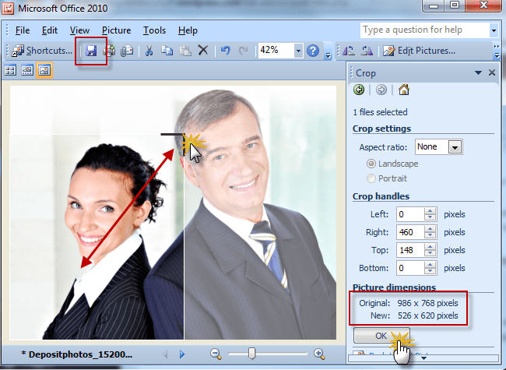Viewport: 506px width, 370px height.
Task: Click the file name Depositphotos_15200...
Action: [77, 354]
